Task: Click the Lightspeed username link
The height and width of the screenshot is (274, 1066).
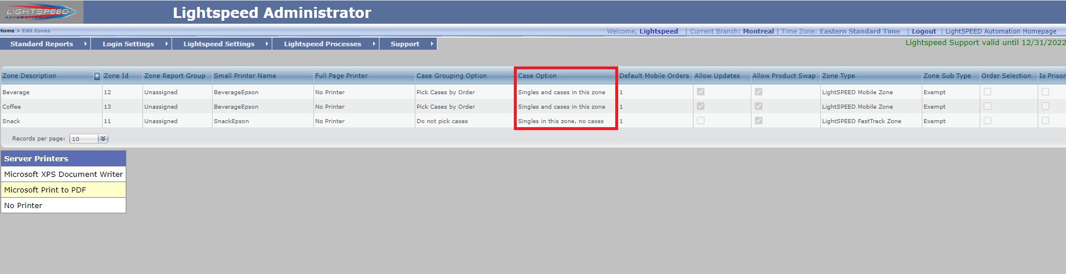Action: [x=659, y=31]
